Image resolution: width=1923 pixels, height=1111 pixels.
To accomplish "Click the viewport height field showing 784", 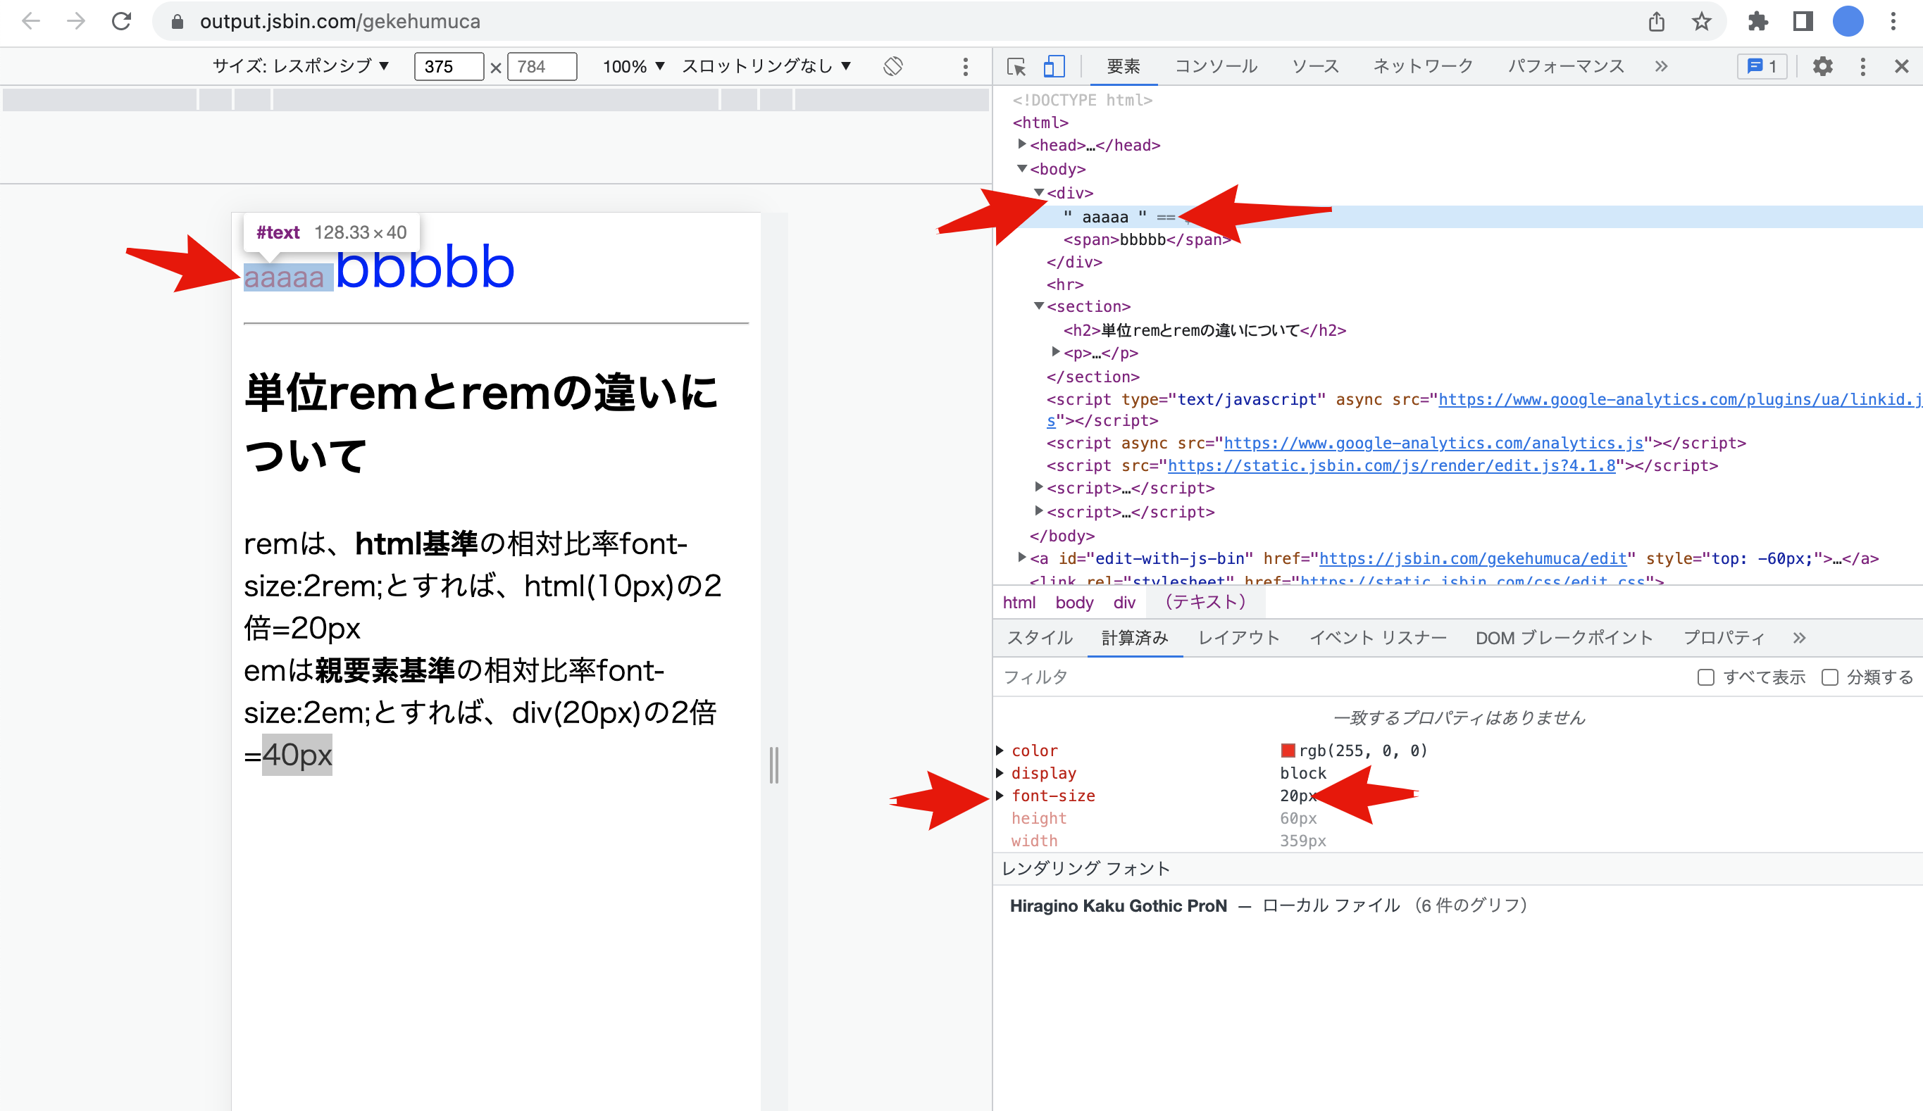I will [542, 66].
